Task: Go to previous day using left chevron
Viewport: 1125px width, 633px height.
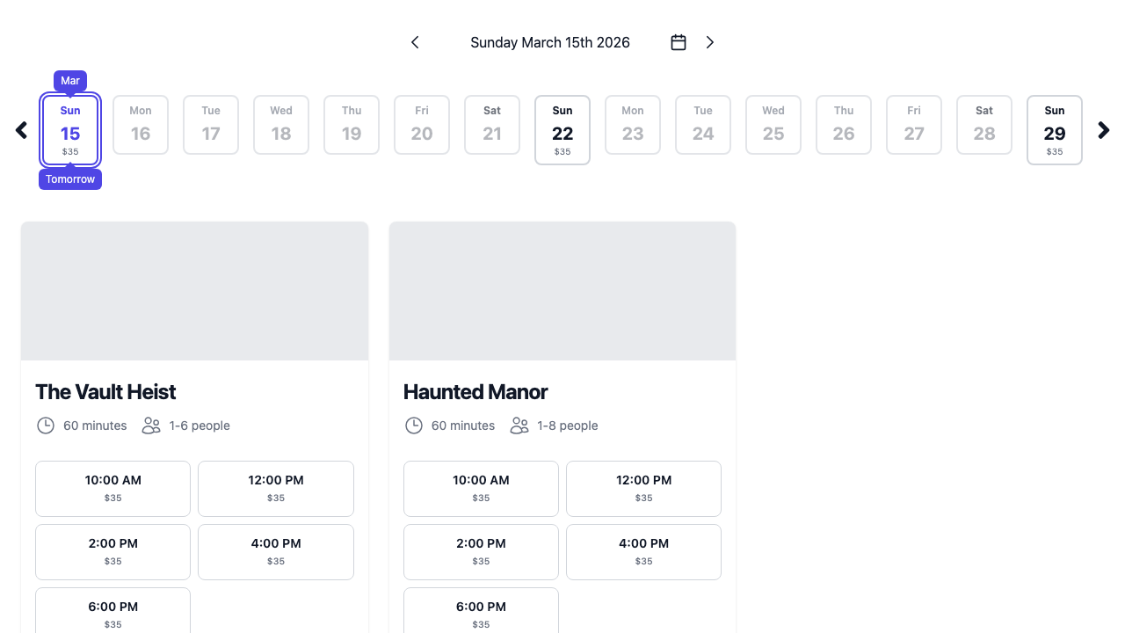Action: pyautogui.click(x=415, y=42)
